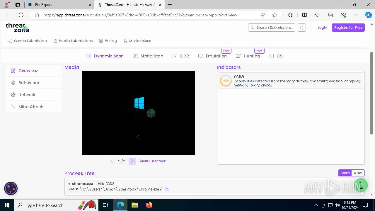Go to Create Submission
Screen dimensions: 375x211
28,41
